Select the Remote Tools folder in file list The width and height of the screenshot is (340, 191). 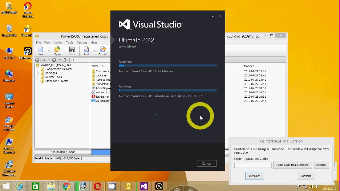[x=101, y=80]
